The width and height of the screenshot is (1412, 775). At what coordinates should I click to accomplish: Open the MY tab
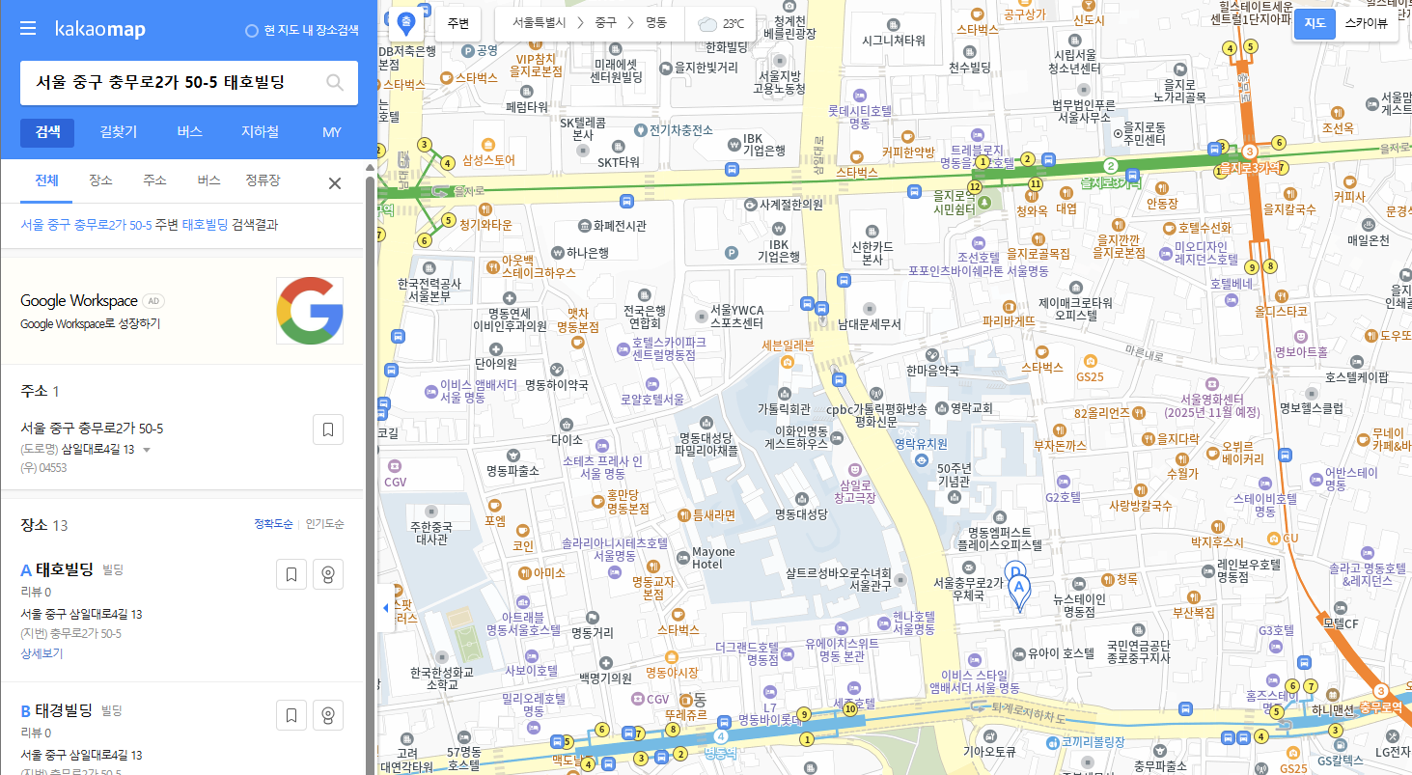pyautogui.click(x=332, y=132)
